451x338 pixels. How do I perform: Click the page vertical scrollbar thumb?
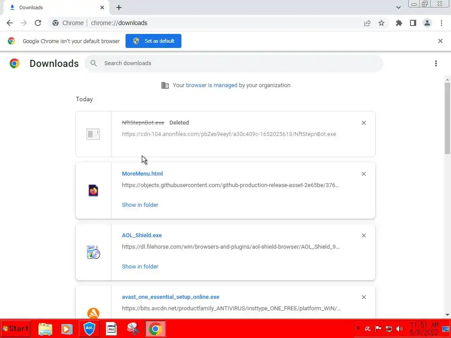pos(447,118)
